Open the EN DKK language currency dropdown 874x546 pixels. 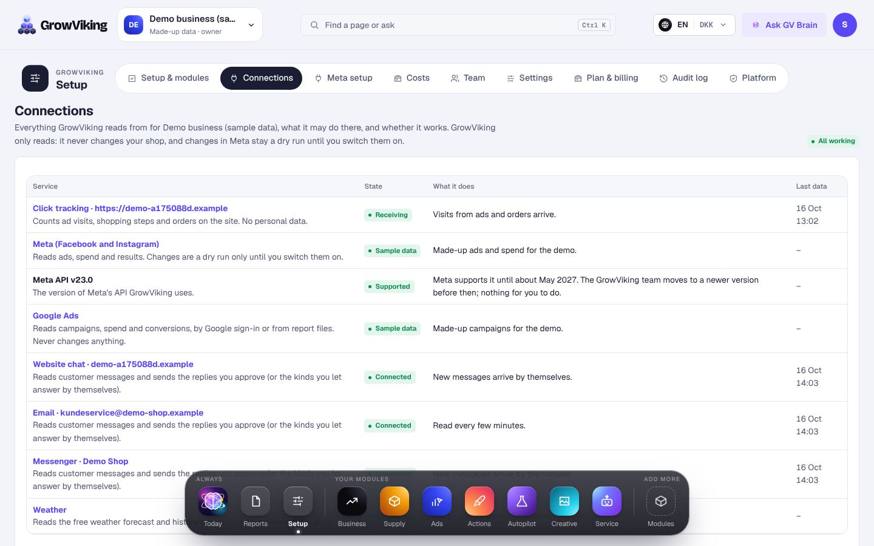pyautogui.click(x=694, y=25)
